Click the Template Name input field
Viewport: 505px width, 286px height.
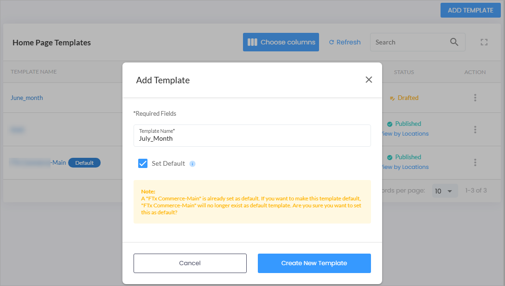coord(252,136)
